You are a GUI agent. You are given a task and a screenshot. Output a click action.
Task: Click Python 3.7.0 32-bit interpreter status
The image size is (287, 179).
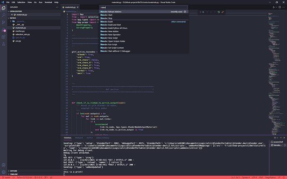(25, 177)
